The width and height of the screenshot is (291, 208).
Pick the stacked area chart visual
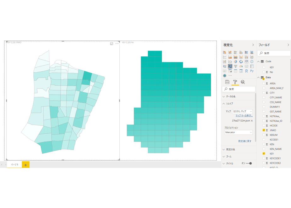(x=236, y=57)
